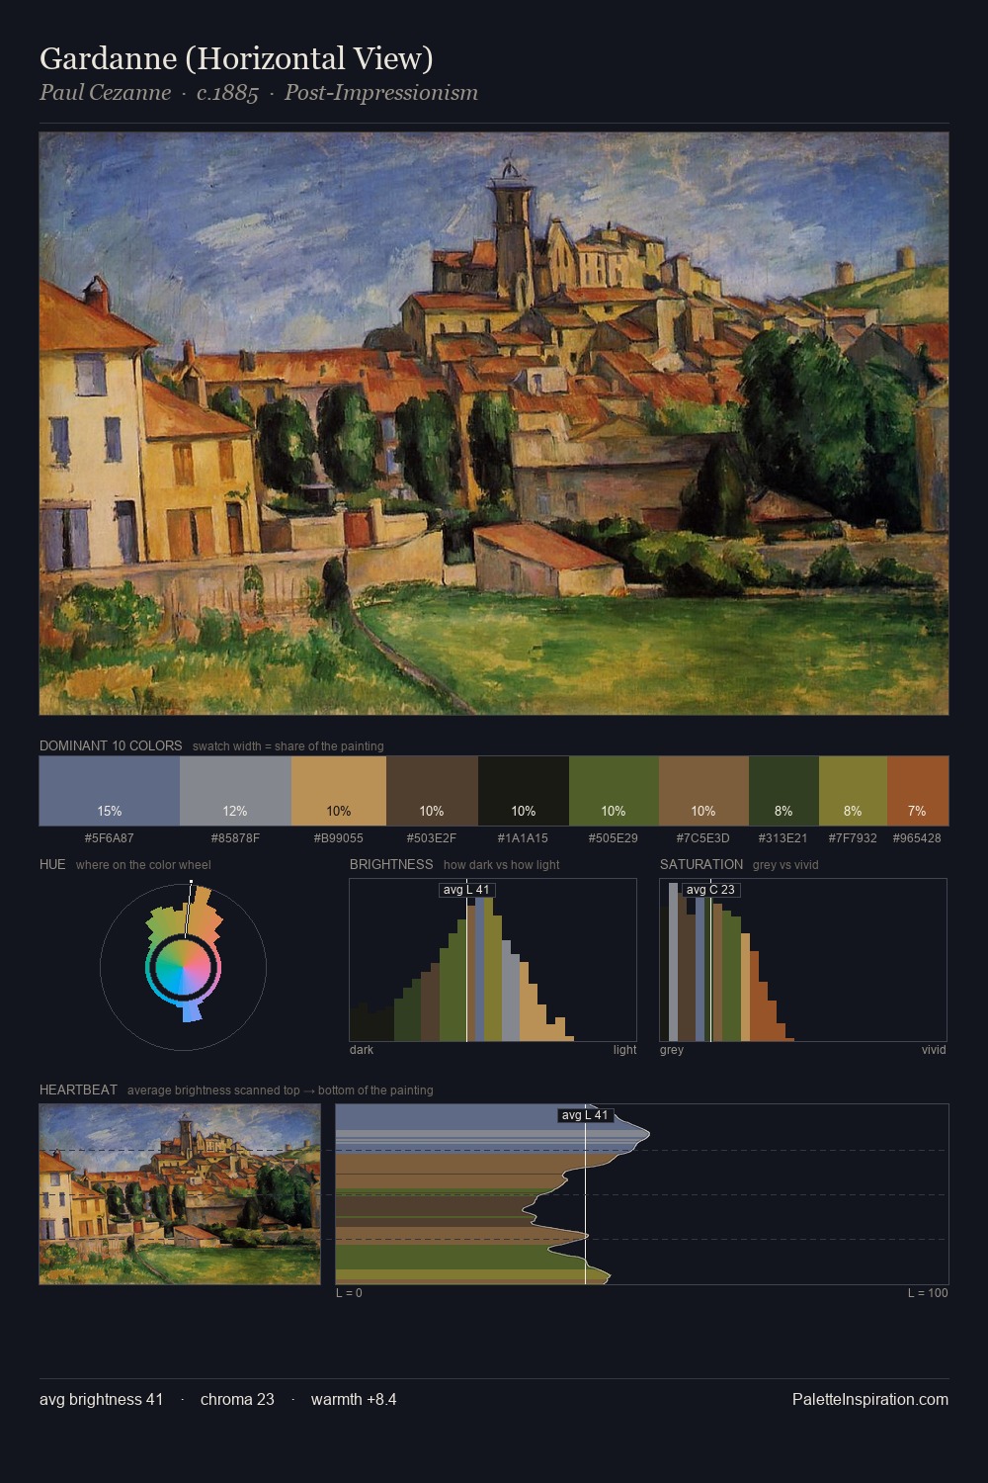Click 'swatch width = share of the painting' caption
Screen dimensions: 988x1483
pos(288,746)
